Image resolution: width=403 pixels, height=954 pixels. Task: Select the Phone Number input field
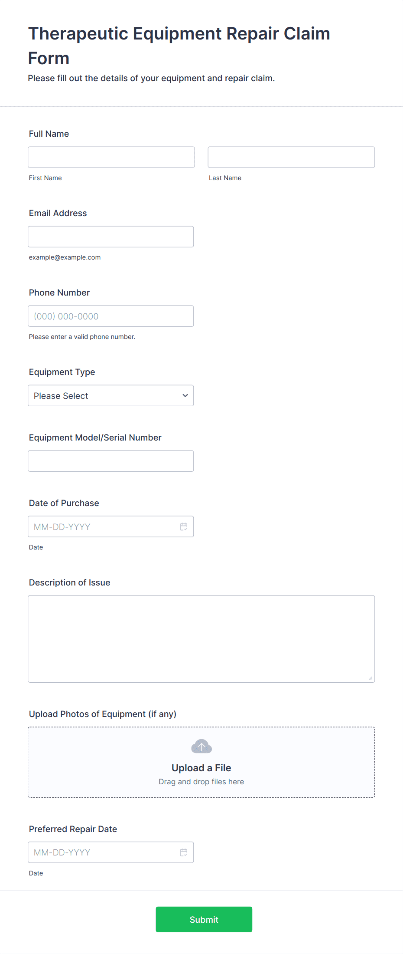[x=111, y=316]
